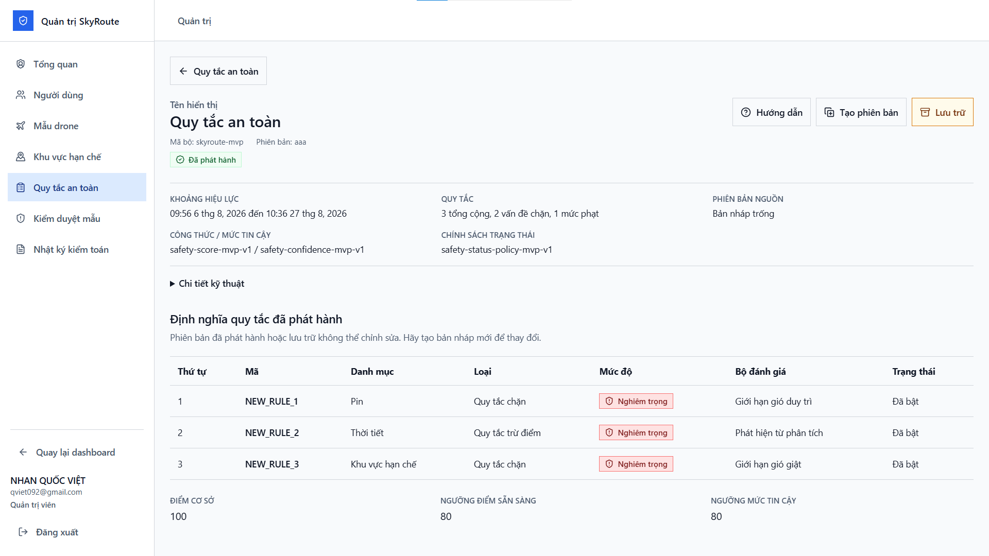Click the Quản trị breadcrumb at top

[x=194, y=21]
